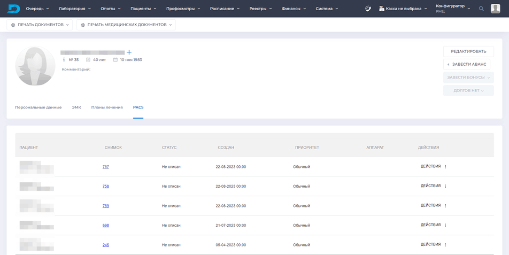Click the blue D logo icon
Viewport: 509px width, 255px height.
(13, 9)
